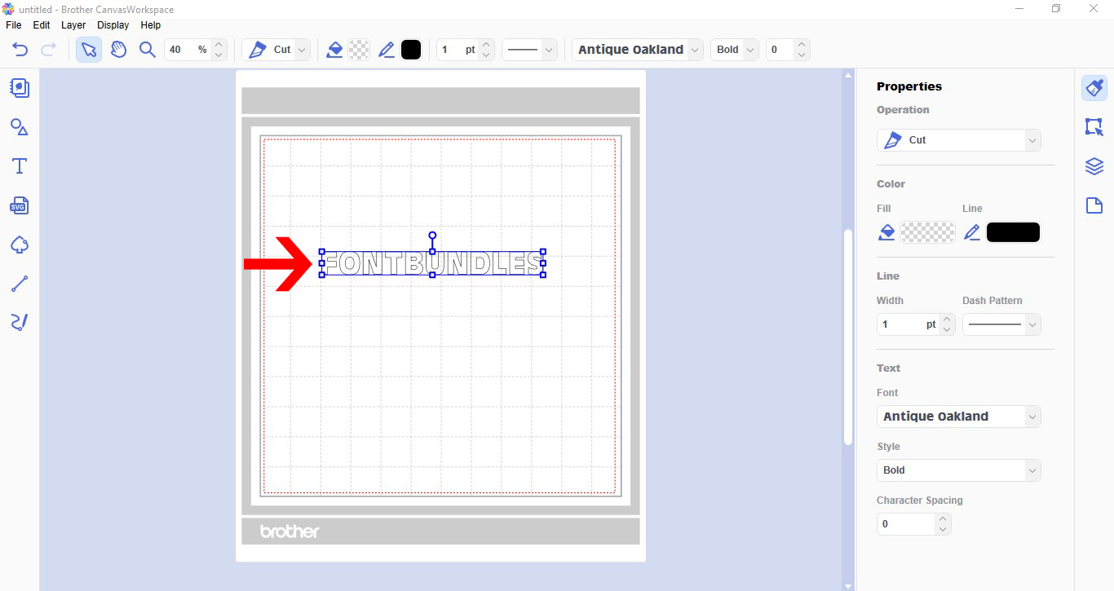The width and height of the screenshot is (1114, 591).
Task: Click the scroll up arrow of canvas
Action: 848,74
